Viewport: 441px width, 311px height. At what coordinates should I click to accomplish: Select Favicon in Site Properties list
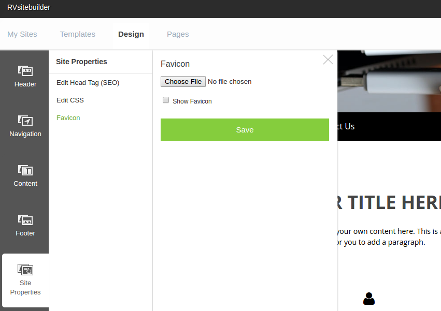(x=68, y=118)
